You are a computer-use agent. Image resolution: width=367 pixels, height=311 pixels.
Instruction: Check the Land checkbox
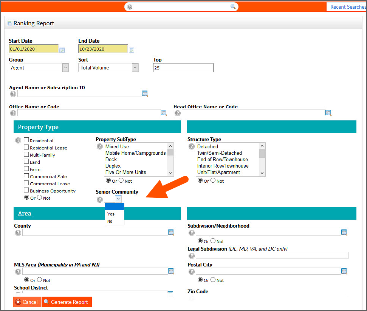pos(26,162)
